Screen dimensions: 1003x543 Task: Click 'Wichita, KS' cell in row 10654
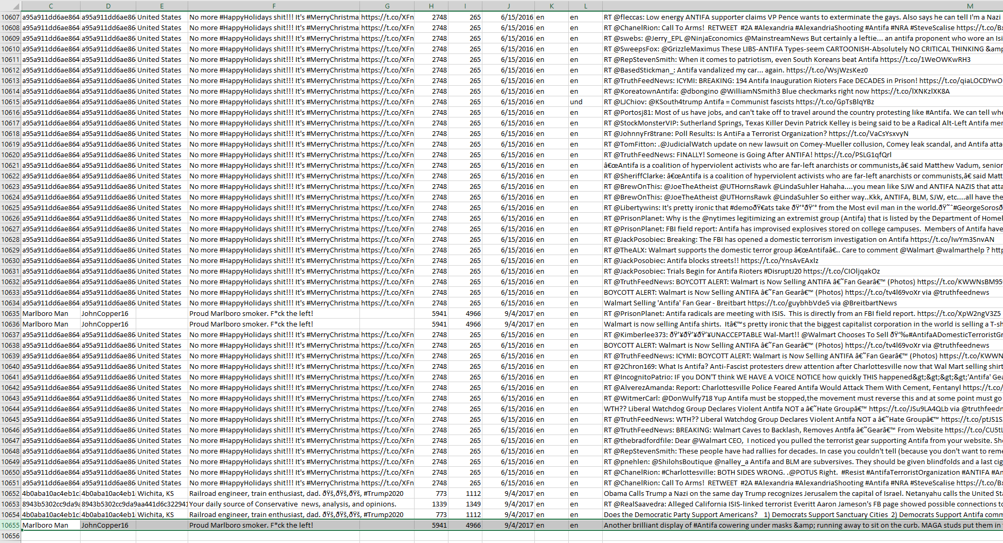tap(162, 514)
